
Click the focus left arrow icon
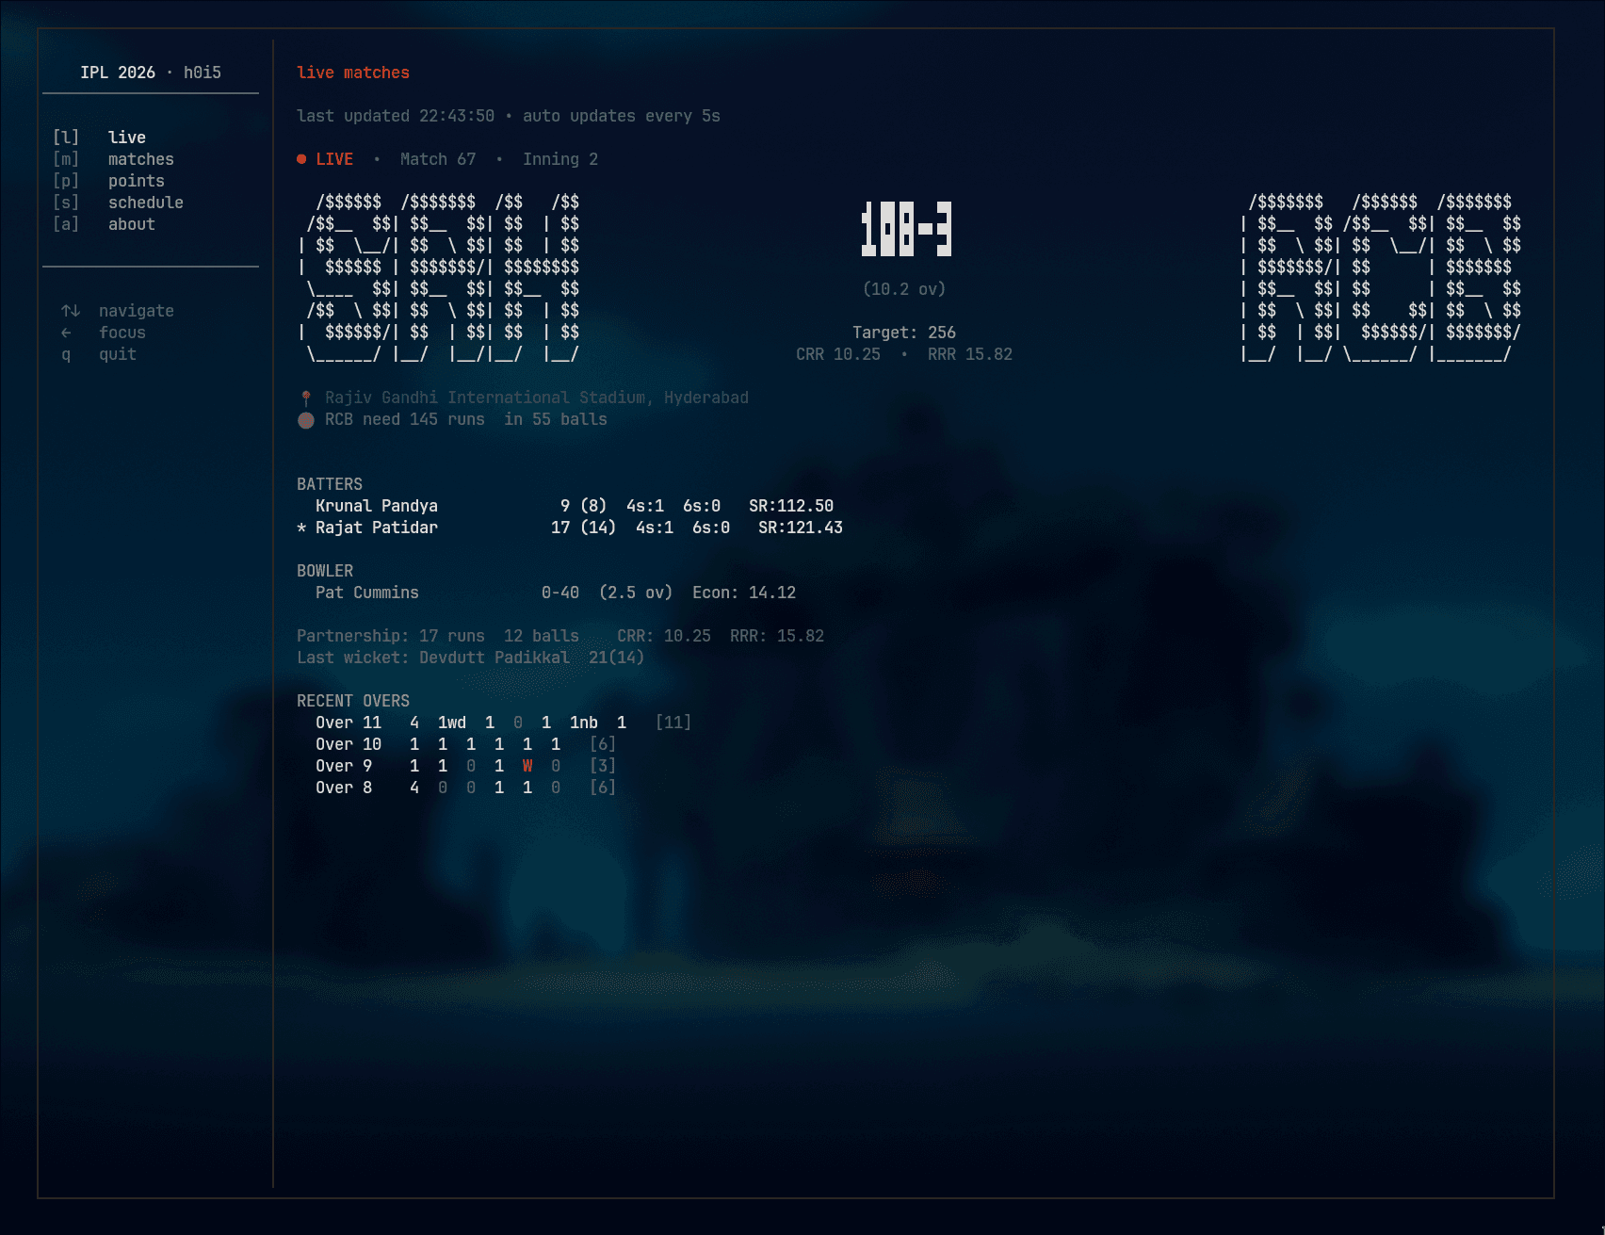point(66,333)
